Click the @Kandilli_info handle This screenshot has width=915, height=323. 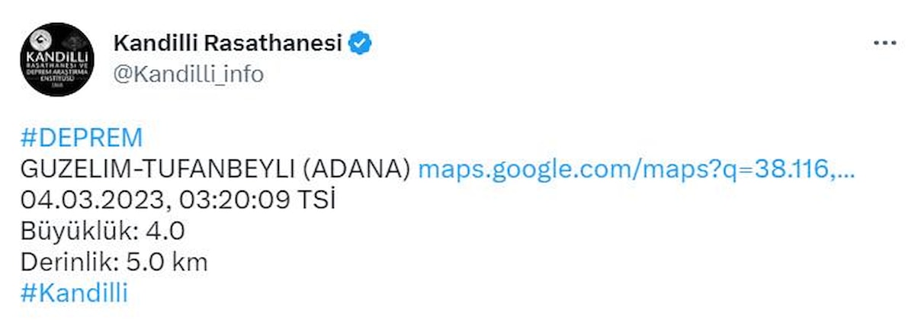(188, 74)
